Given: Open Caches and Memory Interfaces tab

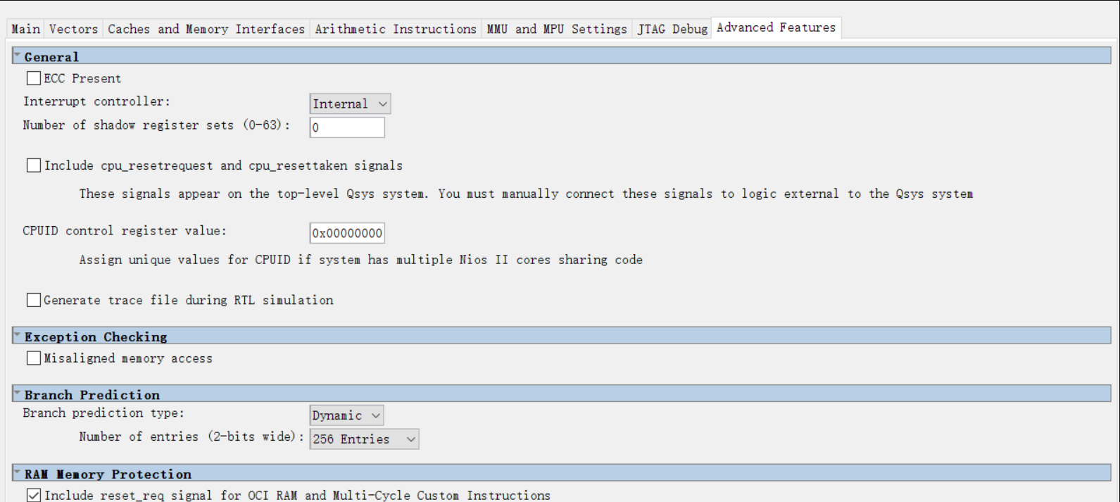Looking at the screenshot, I should click(x=206, y=29).
